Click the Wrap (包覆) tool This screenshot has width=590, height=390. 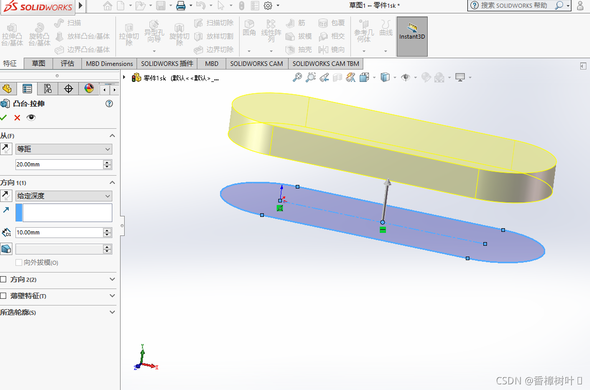[x=331, y=23]
